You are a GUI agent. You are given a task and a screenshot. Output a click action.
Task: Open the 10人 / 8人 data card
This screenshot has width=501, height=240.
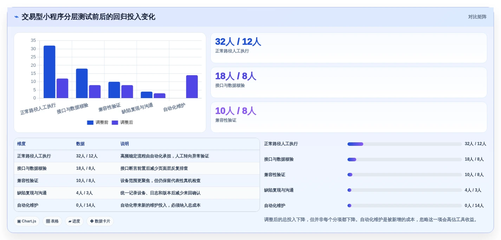[349, 117]
